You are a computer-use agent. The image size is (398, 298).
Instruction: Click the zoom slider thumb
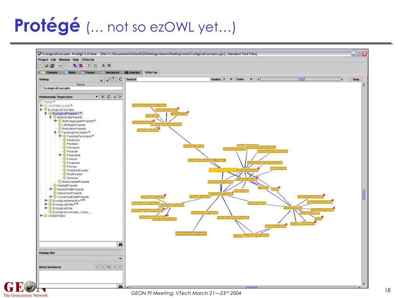click(x=302, y=79)
